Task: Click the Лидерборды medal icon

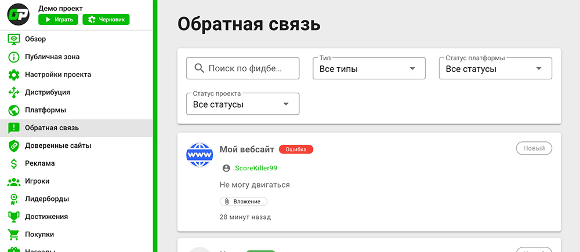Action: tap(14, 199)
